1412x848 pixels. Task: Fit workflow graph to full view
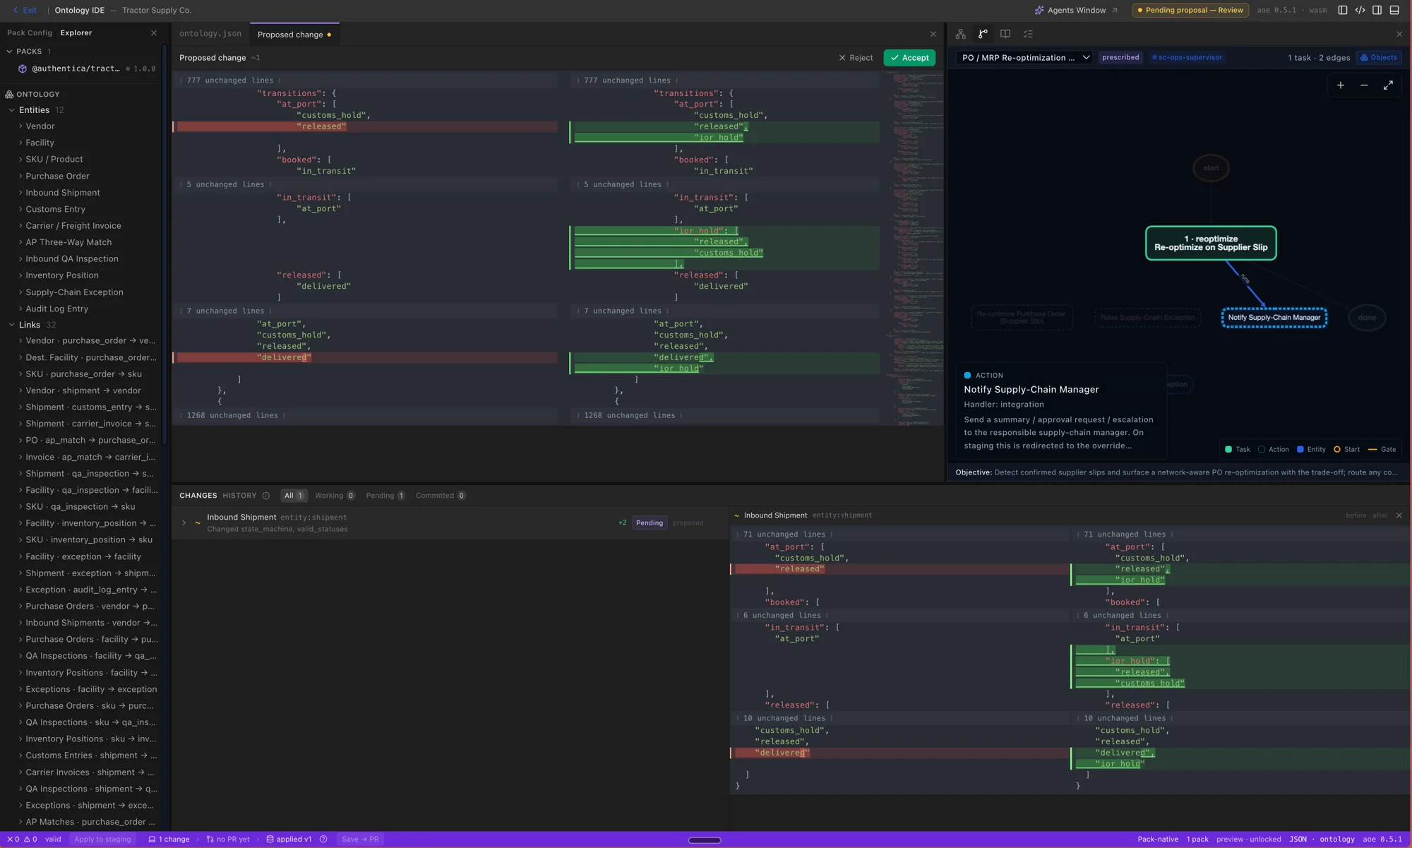(1388, 85)
